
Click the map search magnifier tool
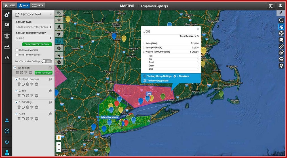coord(281,20)
